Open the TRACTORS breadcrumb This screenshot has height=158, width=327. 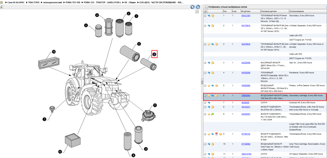pyautogui.click(x=34, y=3)
